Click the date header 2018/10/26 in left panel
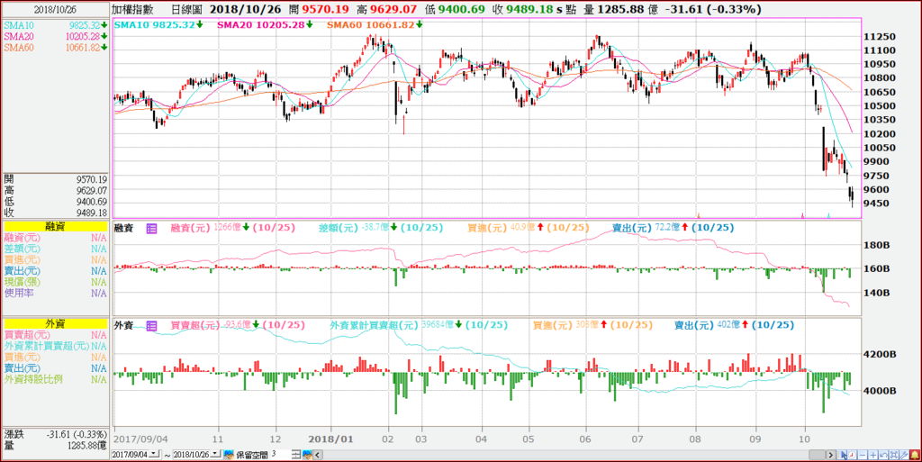 pos(55,9)
